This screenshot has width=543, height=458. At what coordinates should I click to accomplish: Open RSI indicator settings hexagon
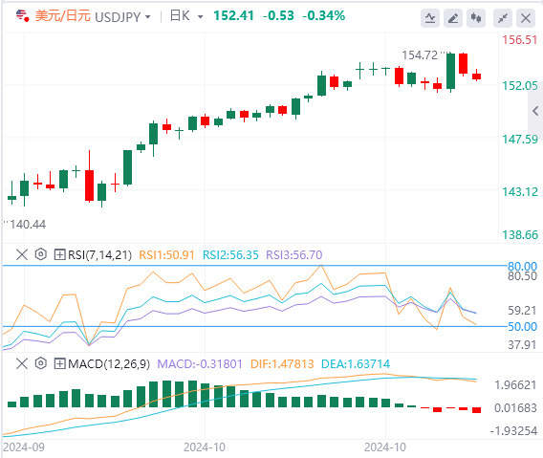click(41, 254)
